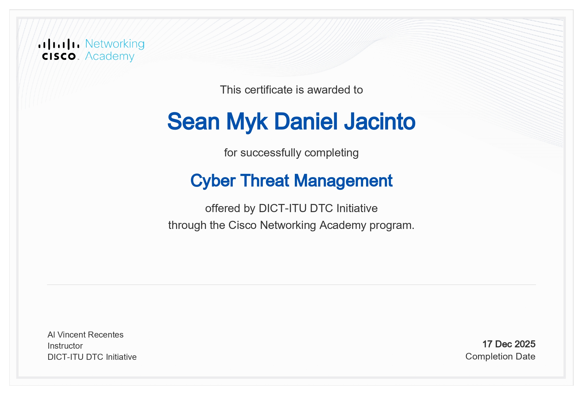This screenshot has height=395, width=583.
Task: Click the Networking Academy wordmark
Action: click(115, 50)
